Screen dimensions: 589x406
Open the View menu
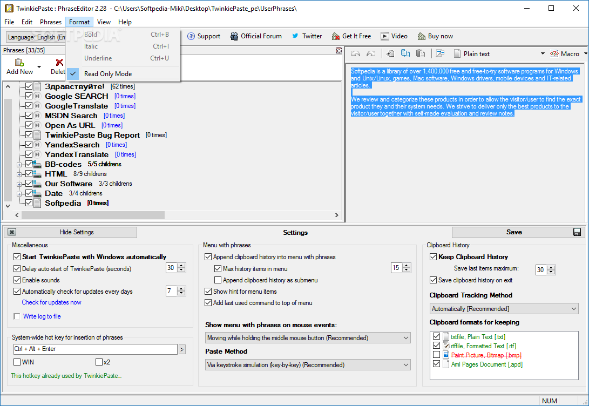click(x=104, y=22)
